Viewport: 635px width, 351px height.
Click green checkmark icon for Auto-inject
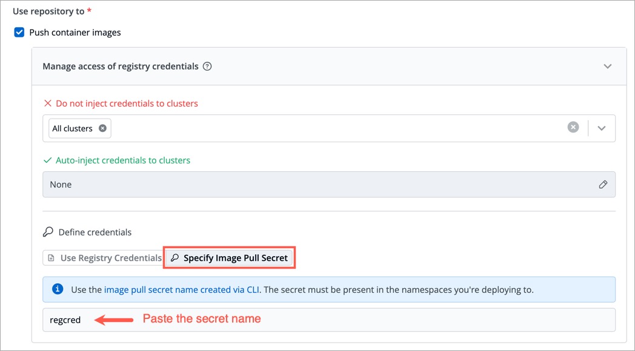48,160
